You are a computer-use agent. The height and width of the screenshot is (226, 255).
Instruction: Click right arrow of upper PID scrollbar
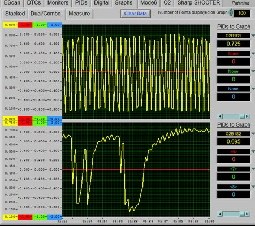pos(247,116)
